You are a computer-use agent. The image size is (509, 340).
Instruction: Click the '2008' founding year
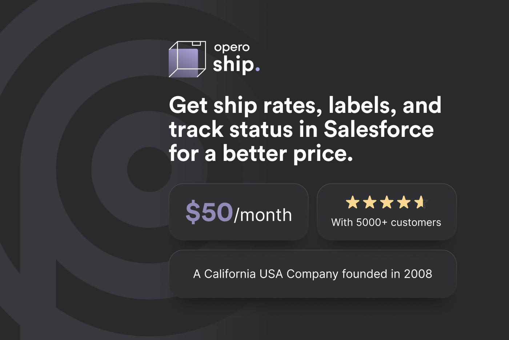point(418,274)
